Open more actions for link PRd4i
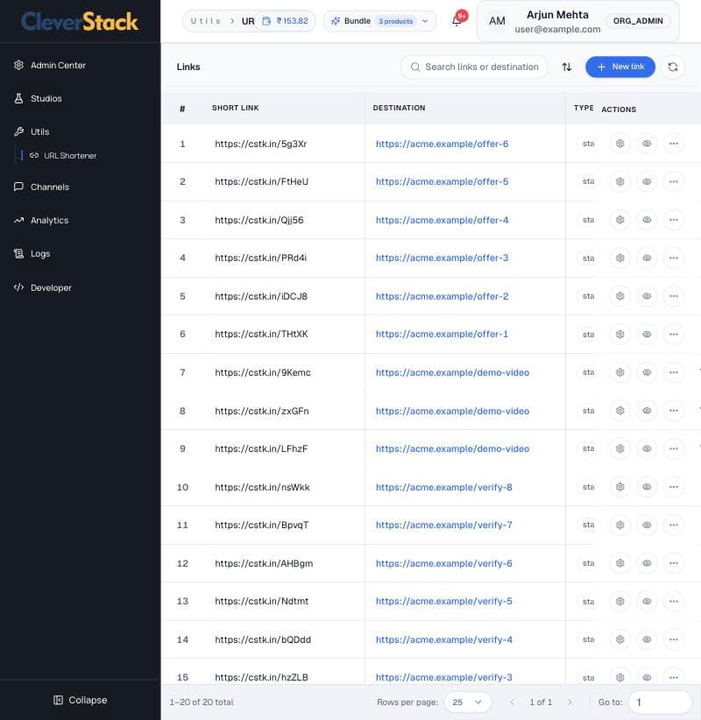 [x=674, y=258]
